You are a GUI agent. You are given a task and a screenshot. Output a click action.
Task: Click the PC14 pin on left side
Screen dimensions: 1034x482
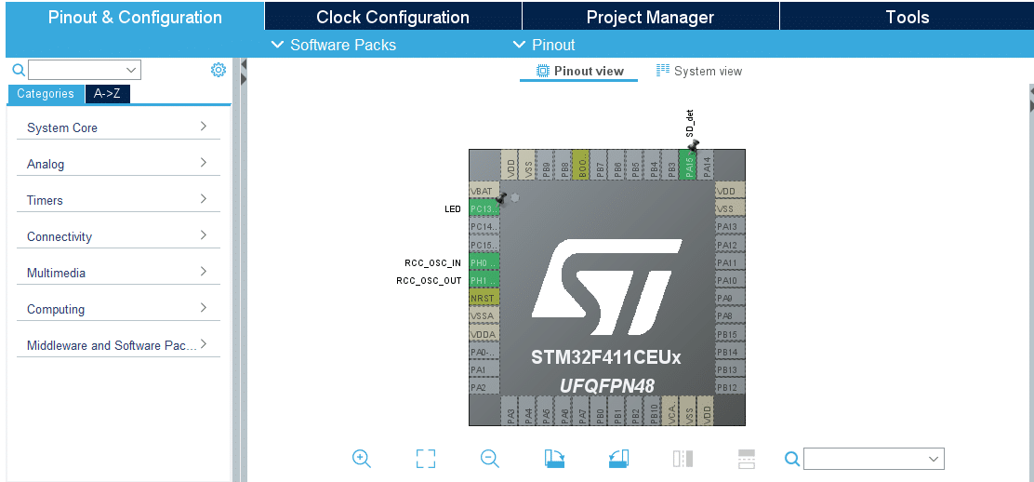[x=484, y=227]
